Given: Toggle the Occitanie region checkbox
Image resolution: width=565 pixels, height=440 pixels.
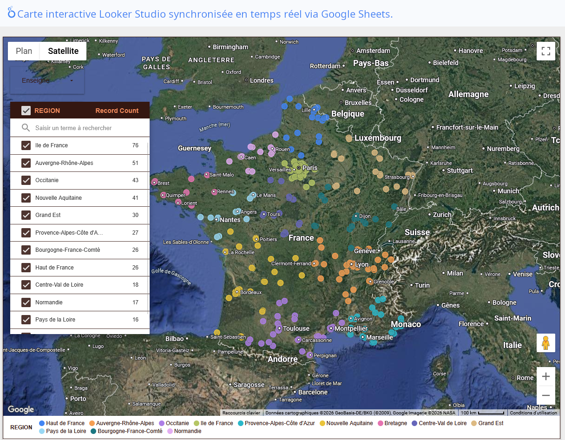Looking at the screenshot, I should [26, 180].
